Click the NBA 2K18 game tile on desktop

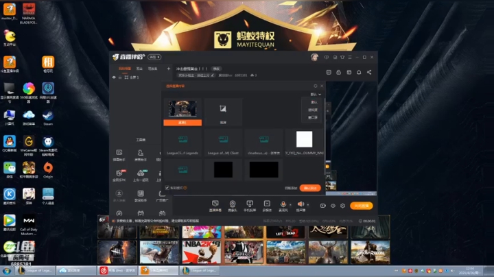(x=201, y=252)
